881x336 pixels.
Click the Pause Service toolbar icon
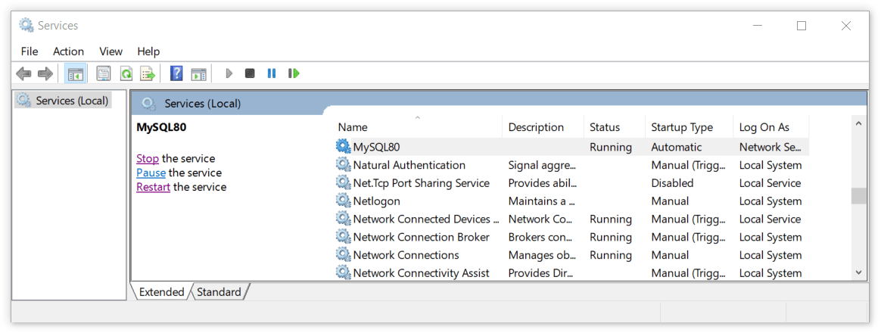point(272,73)
